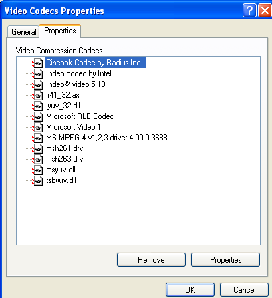Pick the msh263.drv entry

[65, 159]
